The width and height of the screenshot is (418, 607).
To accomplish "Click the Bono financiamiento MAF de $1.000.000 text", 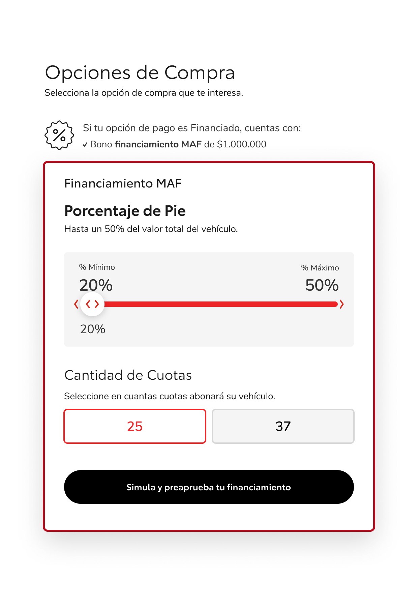I will pyautogui.click(x=178, y=144).
